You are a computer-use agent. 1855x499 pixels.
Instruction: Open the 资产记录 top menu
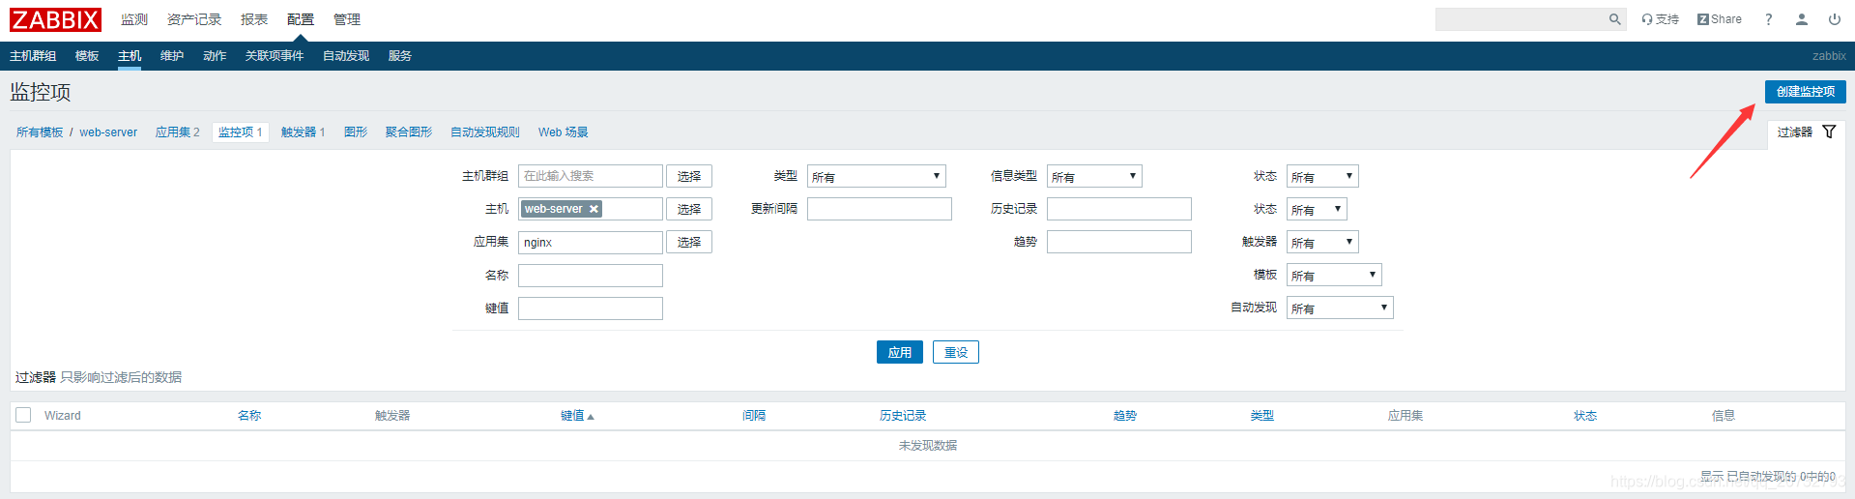(194, 19)
